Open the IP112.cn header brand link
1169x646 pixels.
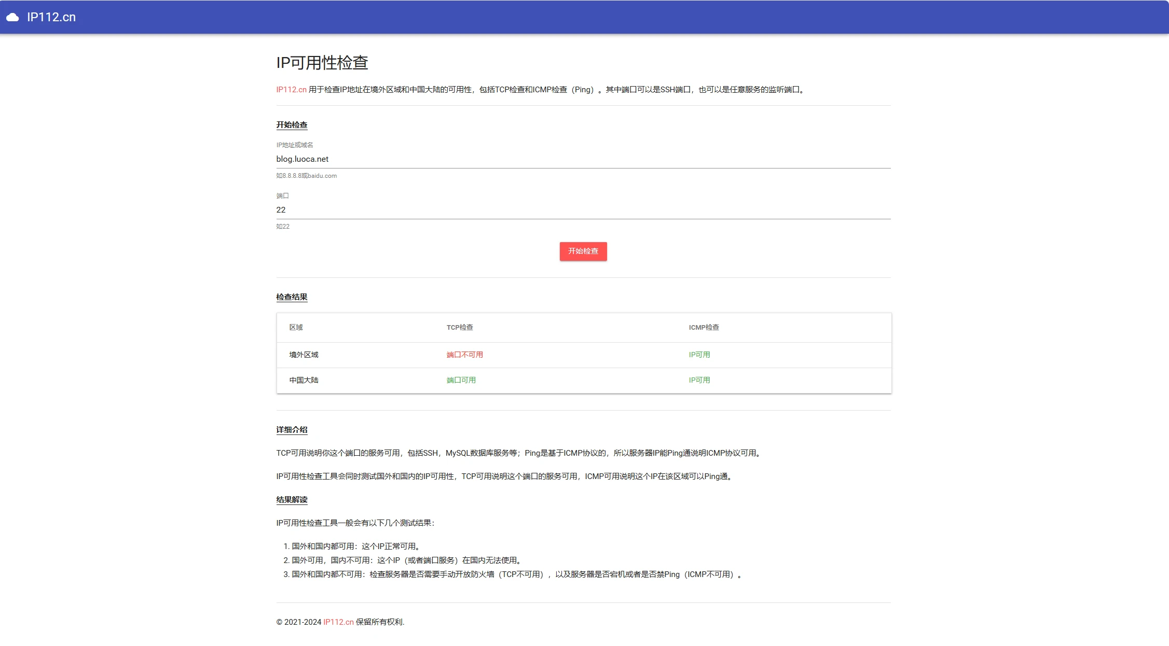[x=51, y=17]
